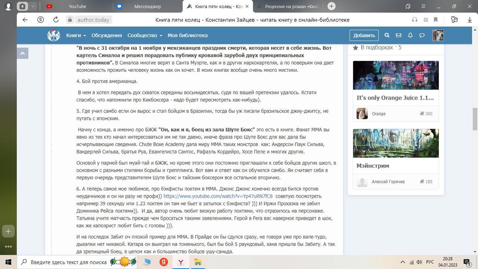Open author Orange's profile link
478x269 pixels.
tap(379, 114)
